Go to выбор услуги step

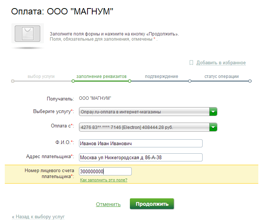click(x=41, y=76)
